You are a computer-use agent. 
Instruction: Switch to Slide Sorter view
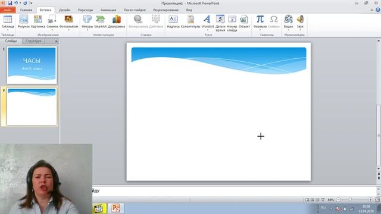click(313, 200)
